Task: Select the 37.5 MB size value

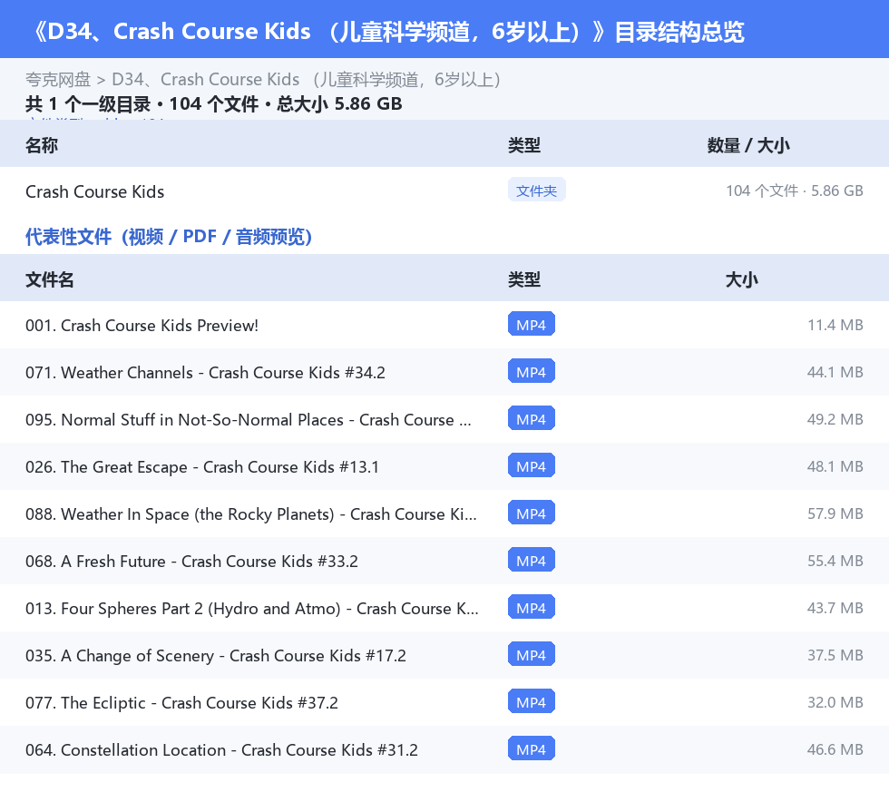Action: pyautogui.click(x=835, y=654)
